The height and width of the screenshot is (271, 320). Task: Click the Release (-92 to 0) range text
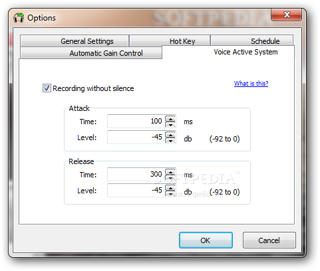pyautogui.click(x=224, y=192)
